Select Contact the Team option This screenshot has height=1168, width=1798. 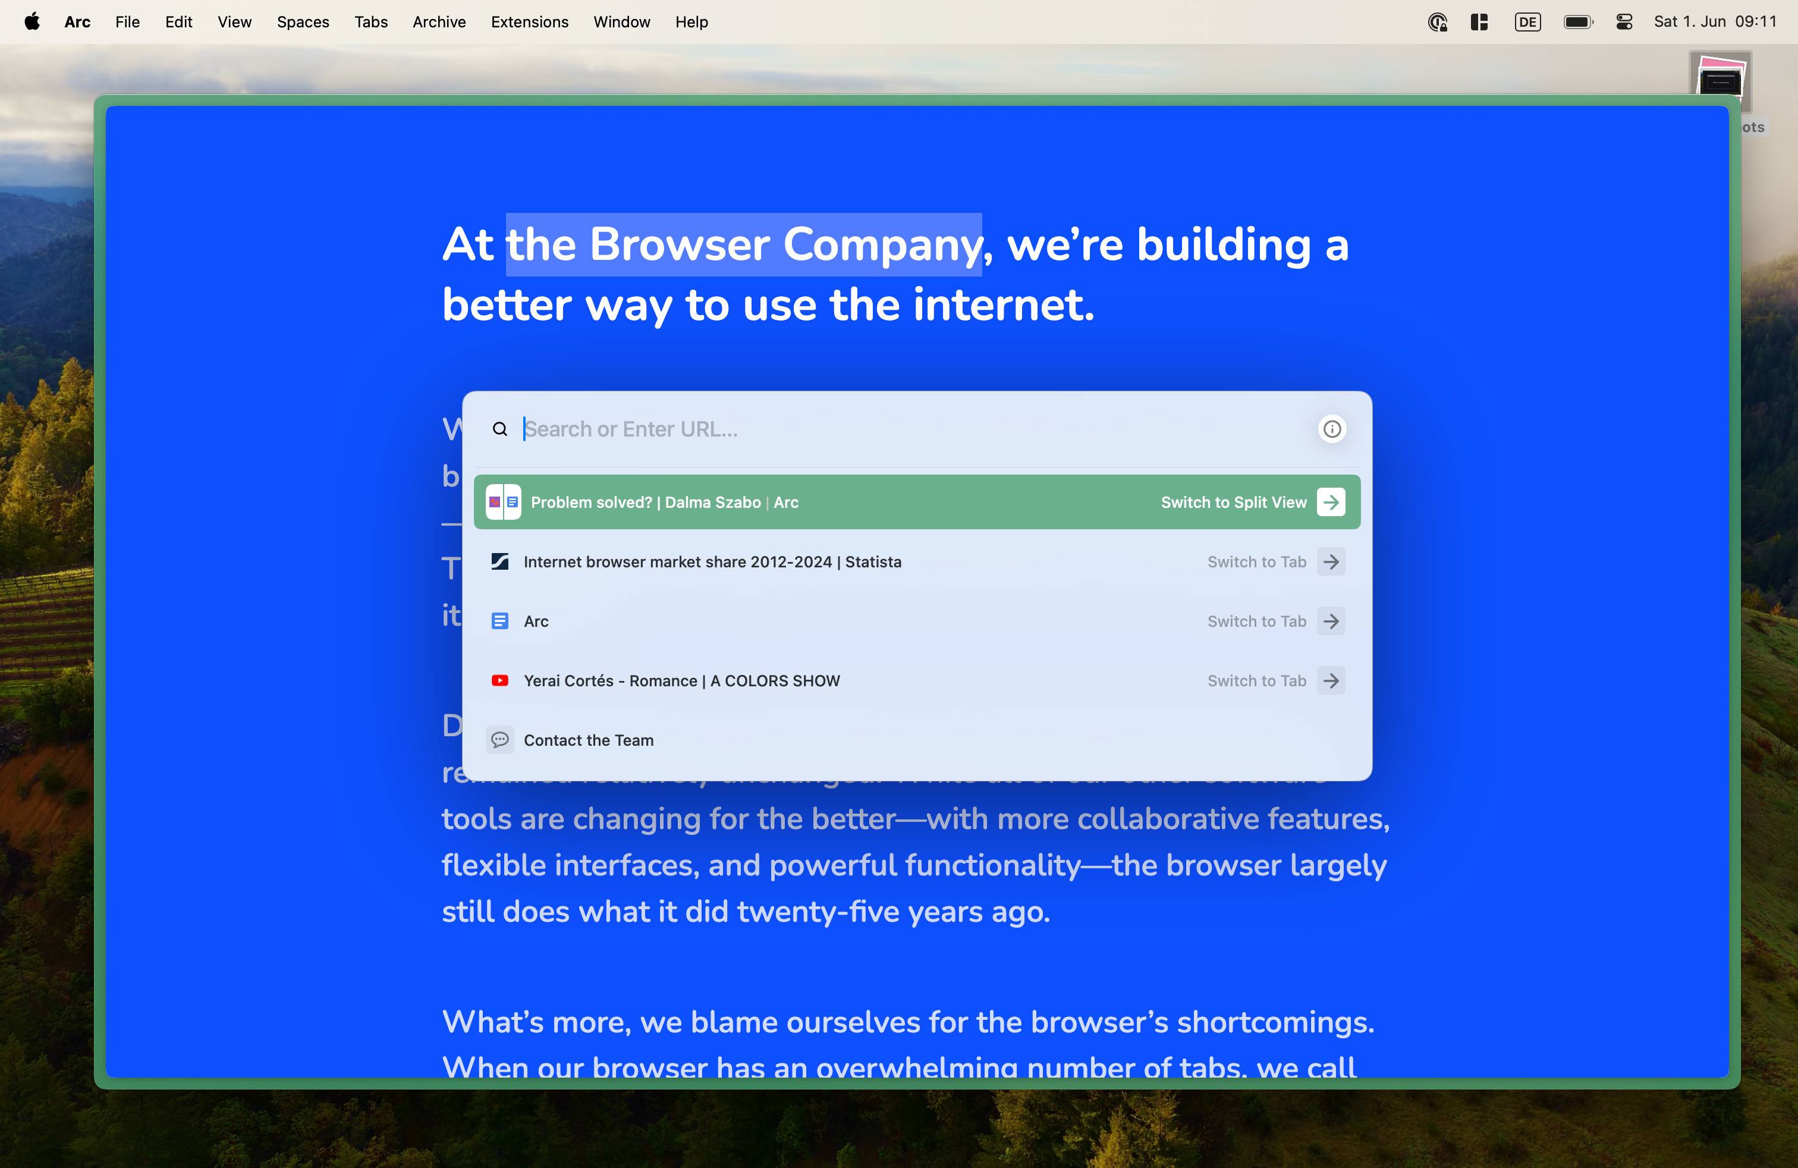coord(917,740)
